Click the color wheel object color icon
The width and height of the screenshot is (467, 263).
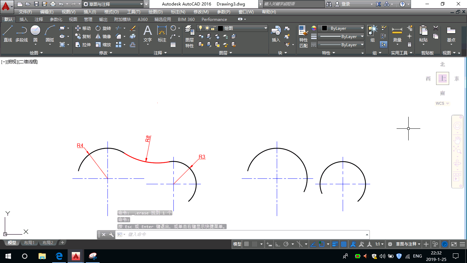tap(314, 28)
